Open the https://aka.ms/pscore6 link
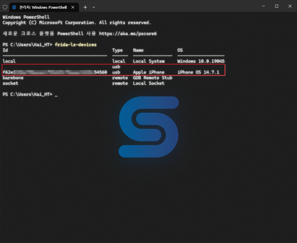Image resolution: width=297 pixels, height=243 pixels. click(128, 34)
